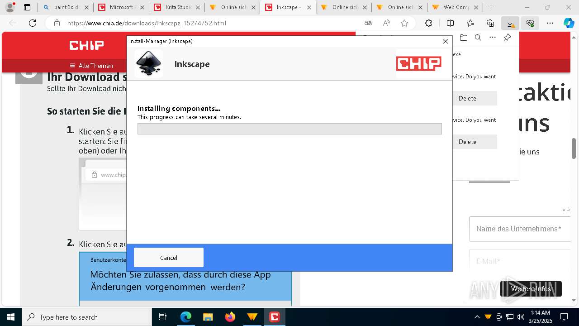This screenshot has height=326, width=579.
Task: Open browser Extensions icon
Action: (428, 23)
